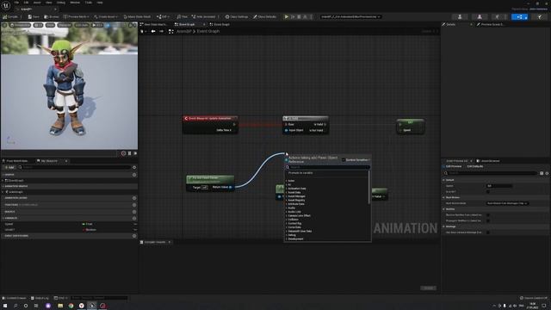The width and height of the screenshot is (551, 310).
Task: Click the Make Static Mesh button
Action: pos(137,16)
